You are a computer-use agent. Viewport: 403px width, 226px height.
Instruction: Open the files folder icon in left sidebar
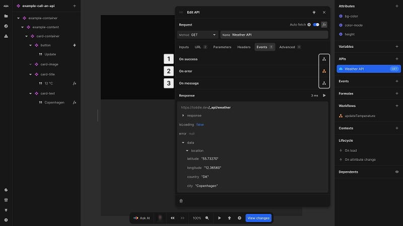[6, 16]
